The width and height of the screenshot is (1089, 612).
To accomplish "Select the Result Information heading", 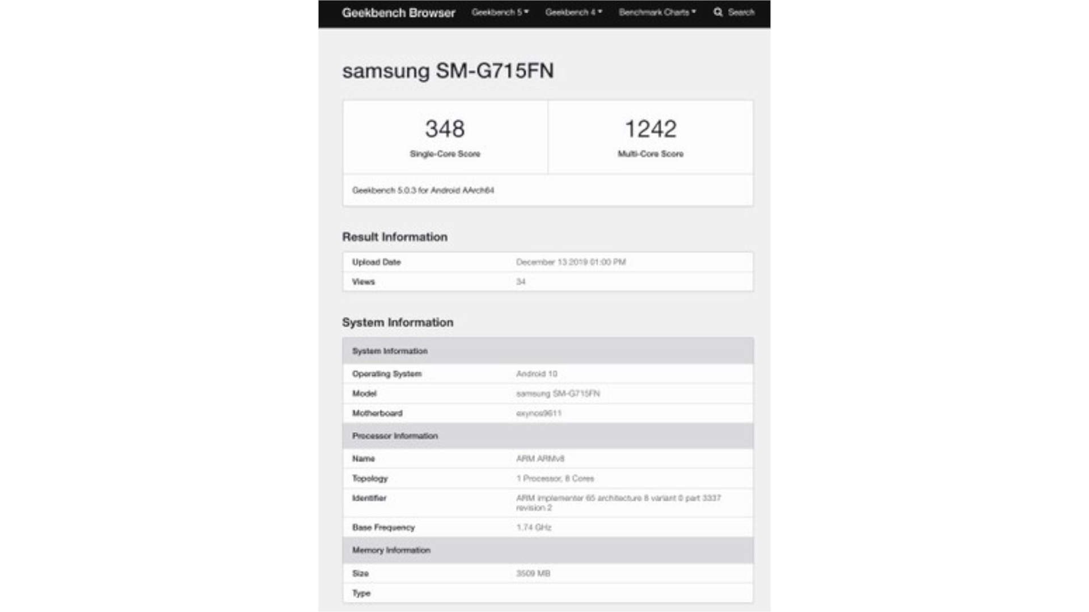I will click(395, 237).
